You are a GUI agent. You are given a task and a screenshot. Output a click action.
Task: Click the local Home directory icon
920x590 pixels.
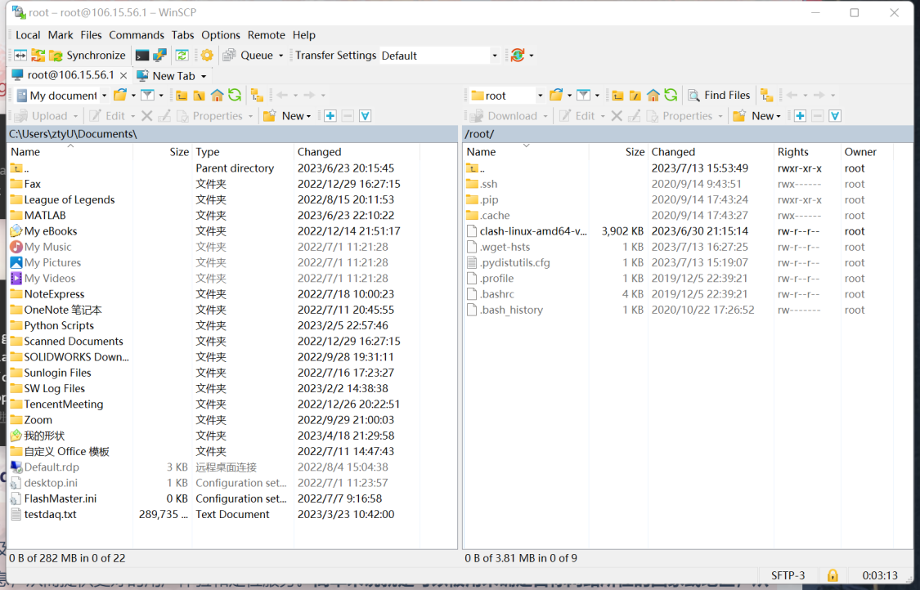[x=217, y=95]
